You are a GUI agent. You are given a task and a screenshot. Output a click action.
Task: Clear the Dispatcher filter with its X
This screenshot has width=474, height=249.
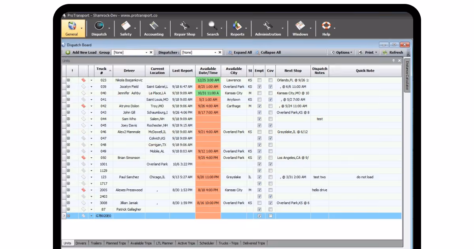(x=220, y=53)
